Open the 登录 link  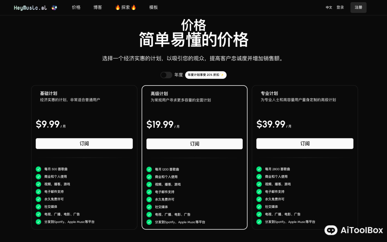click(x=340, y=7)
